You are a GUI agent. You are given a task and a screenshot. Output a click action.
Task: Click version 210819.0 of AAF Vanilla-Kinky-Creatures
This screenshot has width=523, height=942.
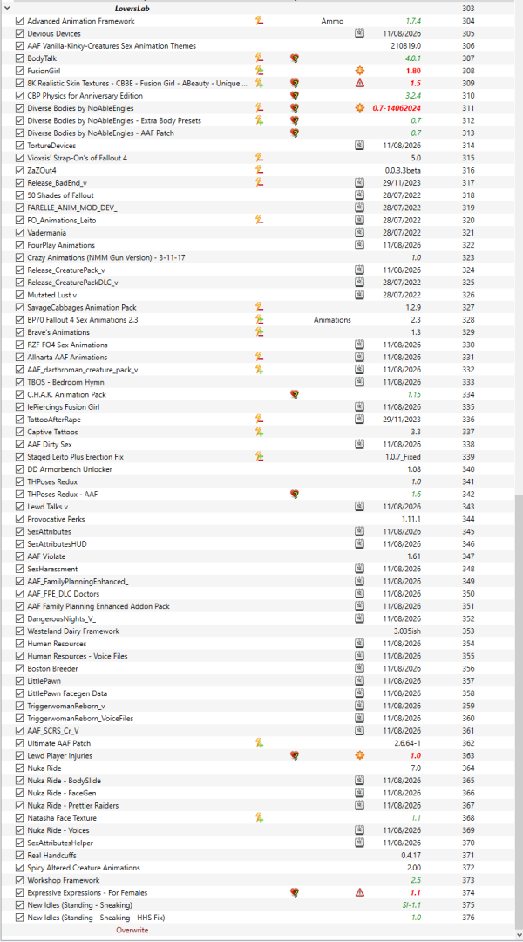(406, 46)
